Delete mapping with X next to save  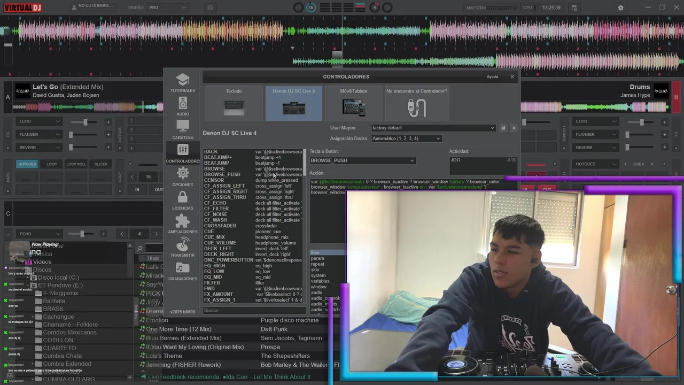click(514, 128)
